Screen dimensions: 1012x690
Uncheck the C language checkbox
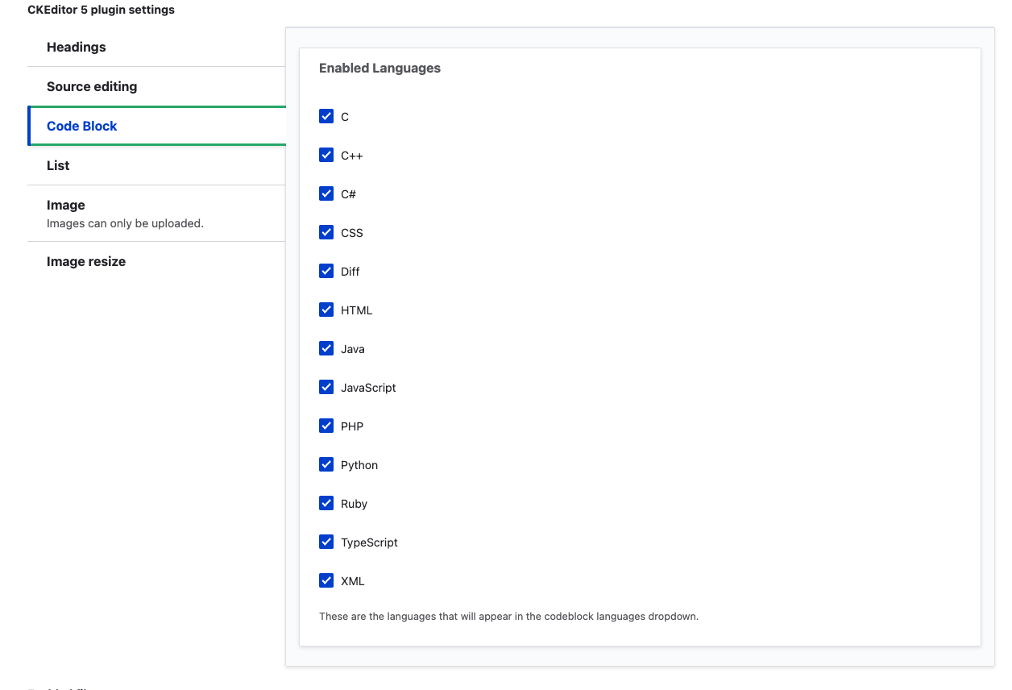pos(326,116)
